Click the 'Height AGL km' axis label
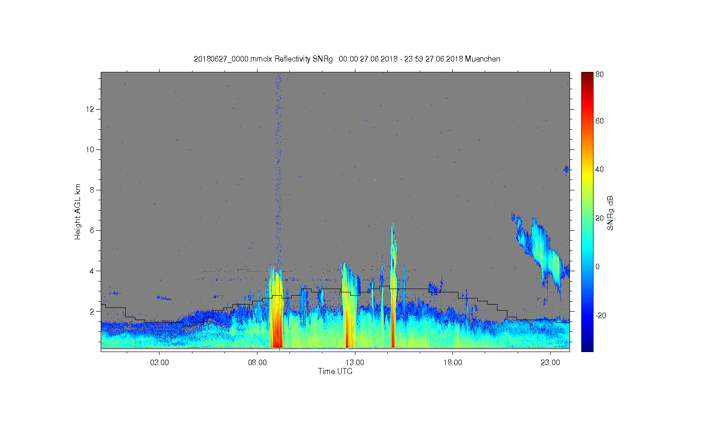Screen dimensions: 706x423 point(78,211)
